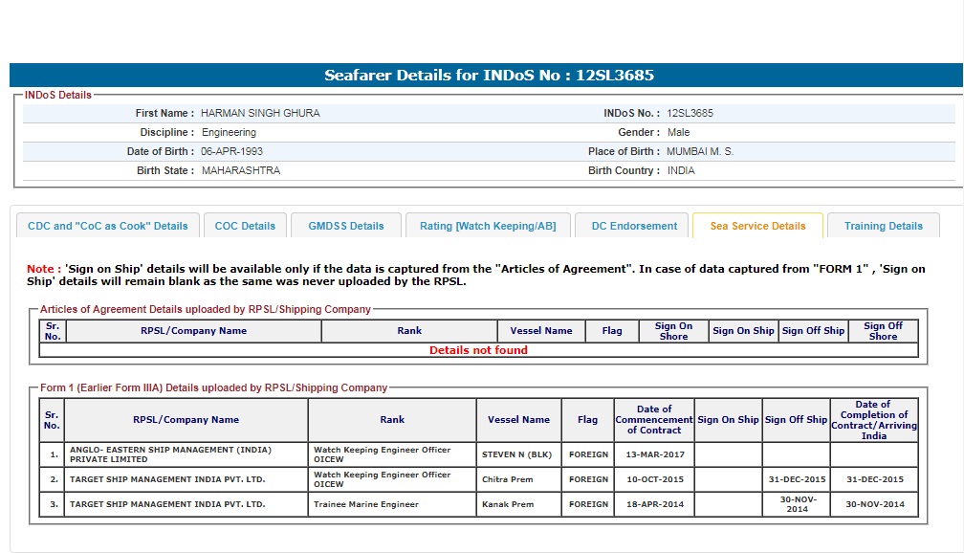Select the first name HARMAN SINGH GHURA
The image size is (964, 553).
[260, 113]
